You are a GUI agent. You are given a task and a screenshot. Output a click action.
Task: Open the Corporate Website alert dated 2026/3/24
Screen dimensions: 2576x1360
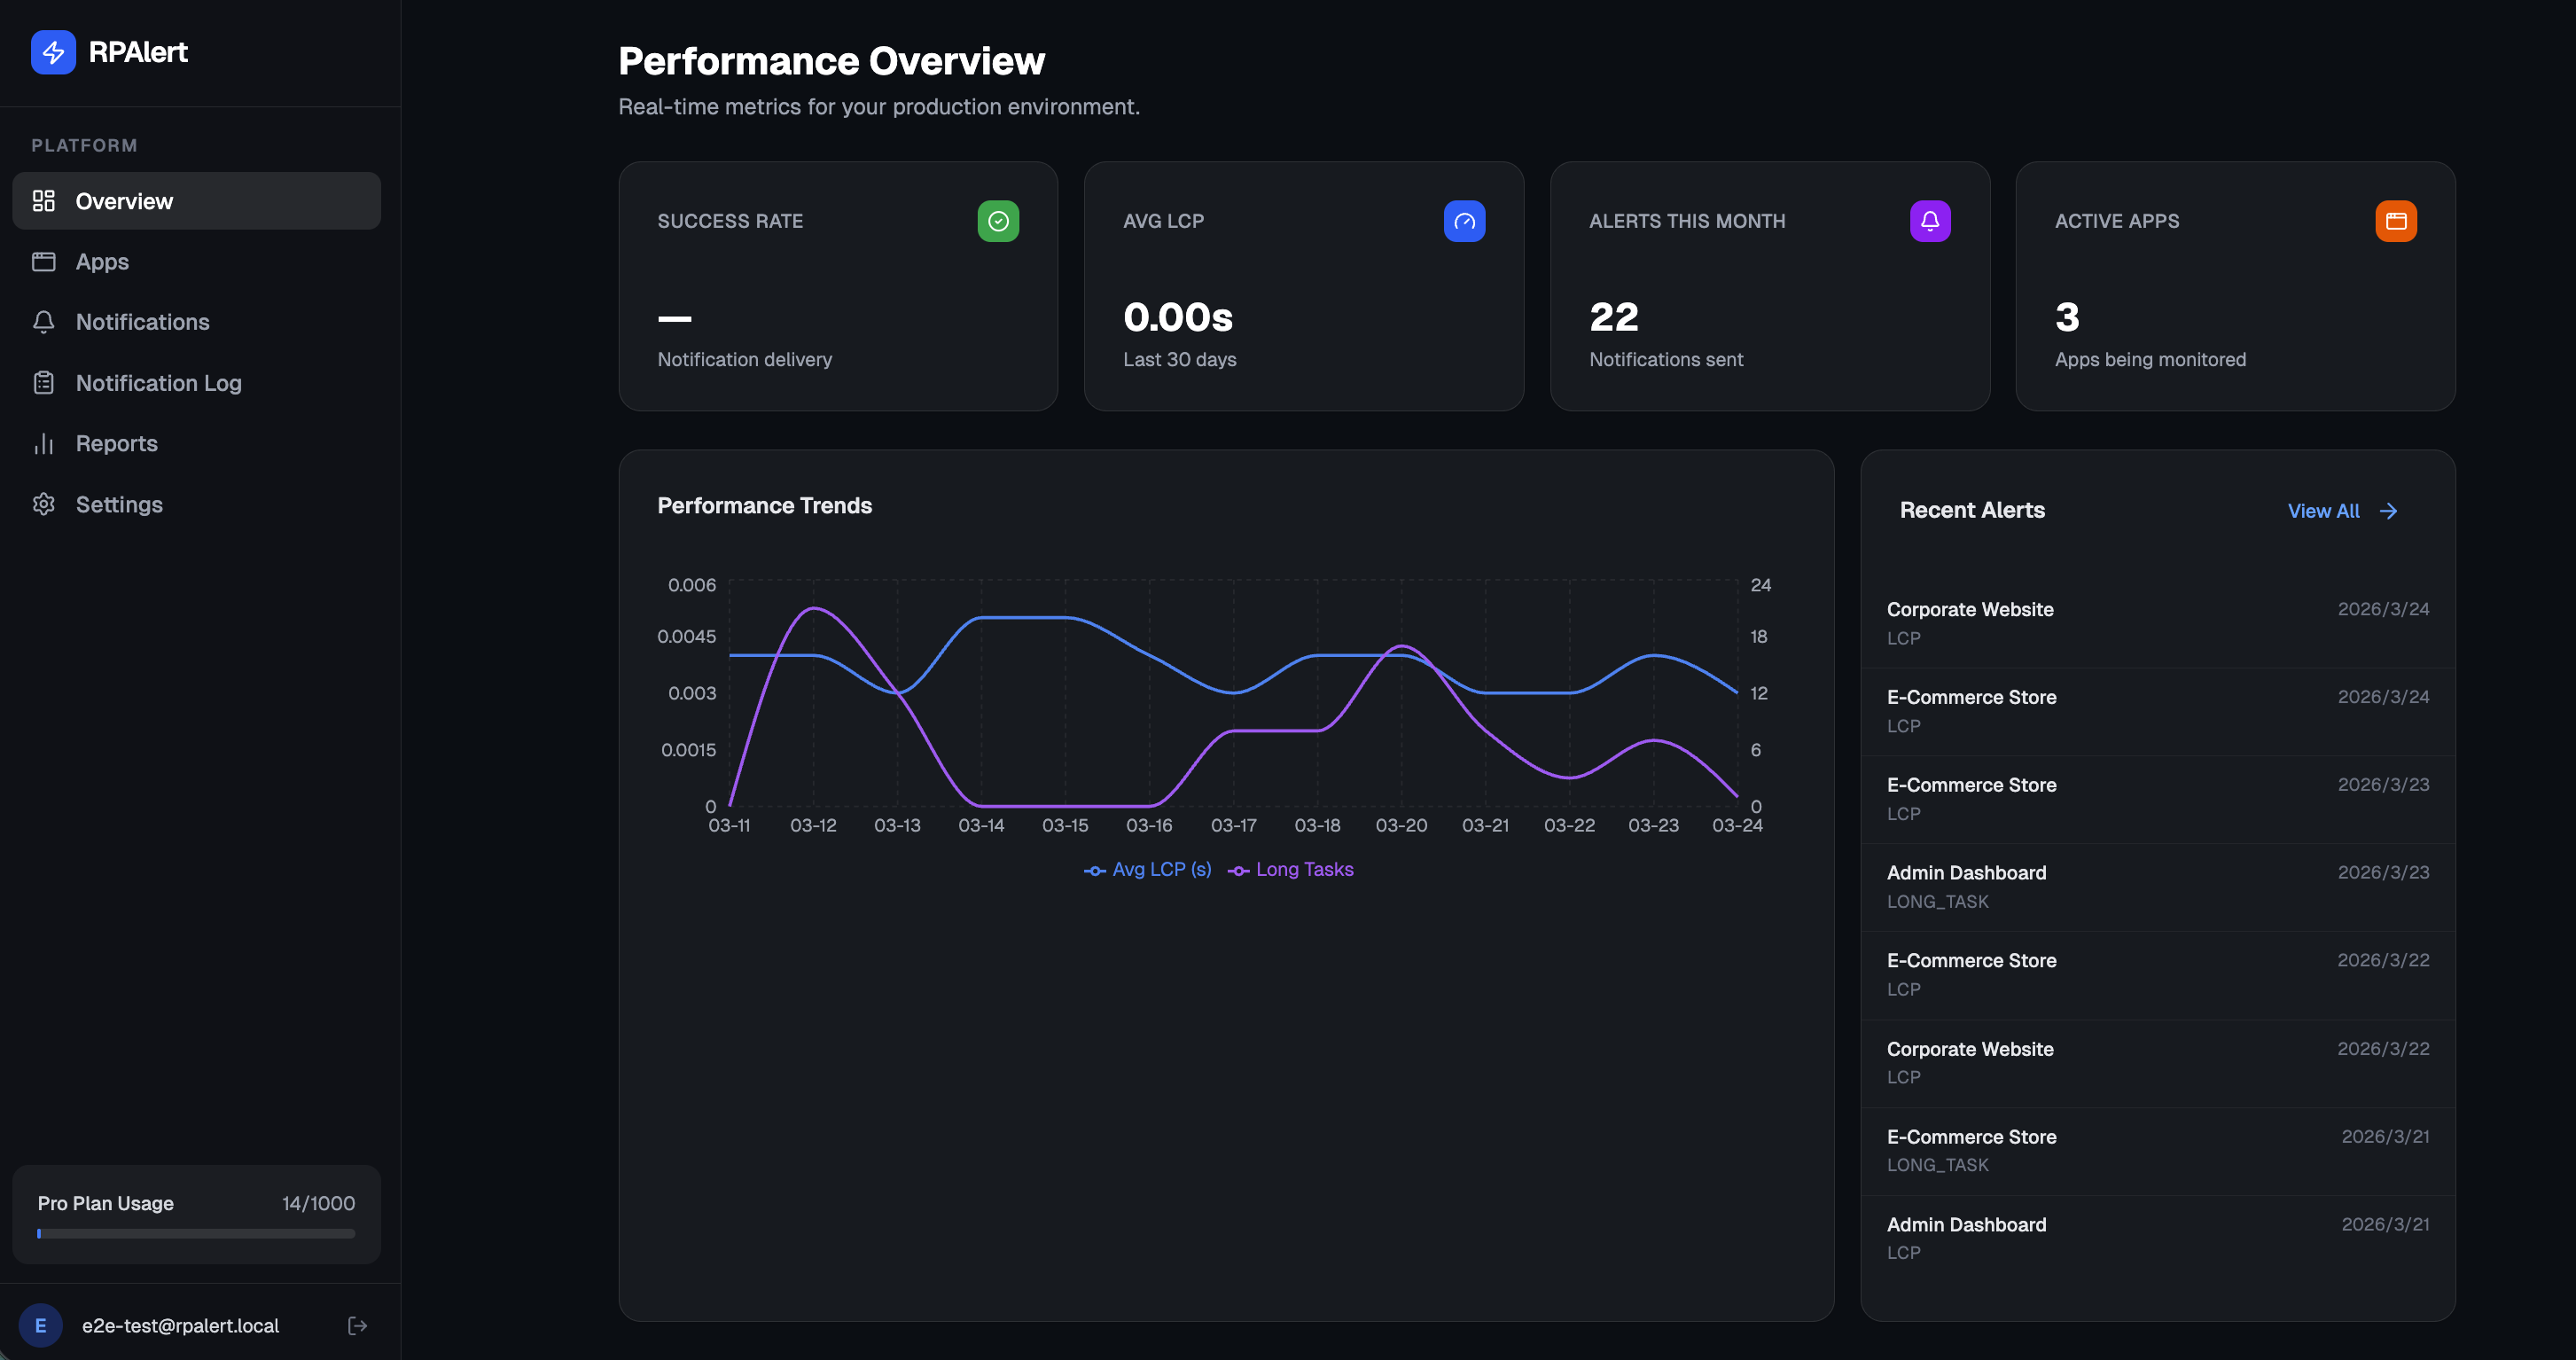[2156, 622]
